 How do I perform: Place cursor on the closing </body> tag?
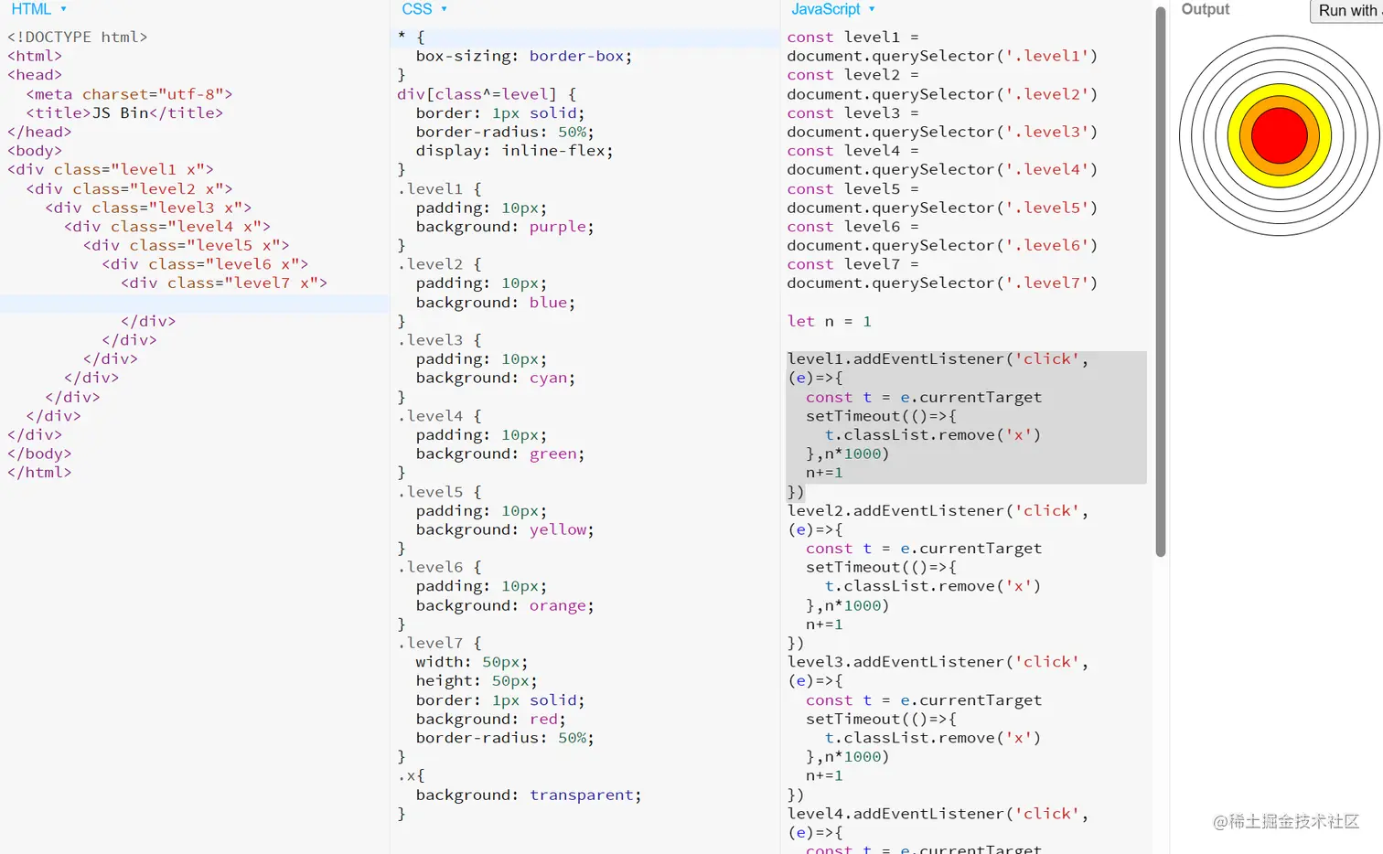(x=39, y=454)
